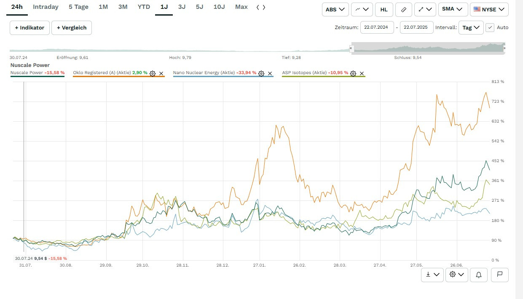523x299 pixels.
Task: Open the download export dropdown below chart
Action: coord(432,275)
